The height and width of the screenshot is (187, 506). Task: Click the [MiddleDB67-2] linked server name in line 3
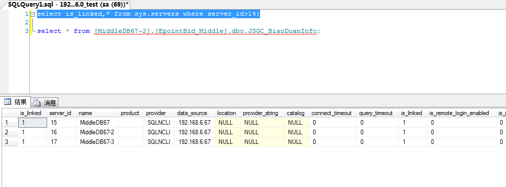(x=123, y=31)
